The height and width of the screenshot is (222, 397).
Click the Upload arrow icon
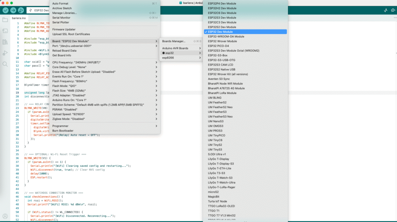pos(13,10)
